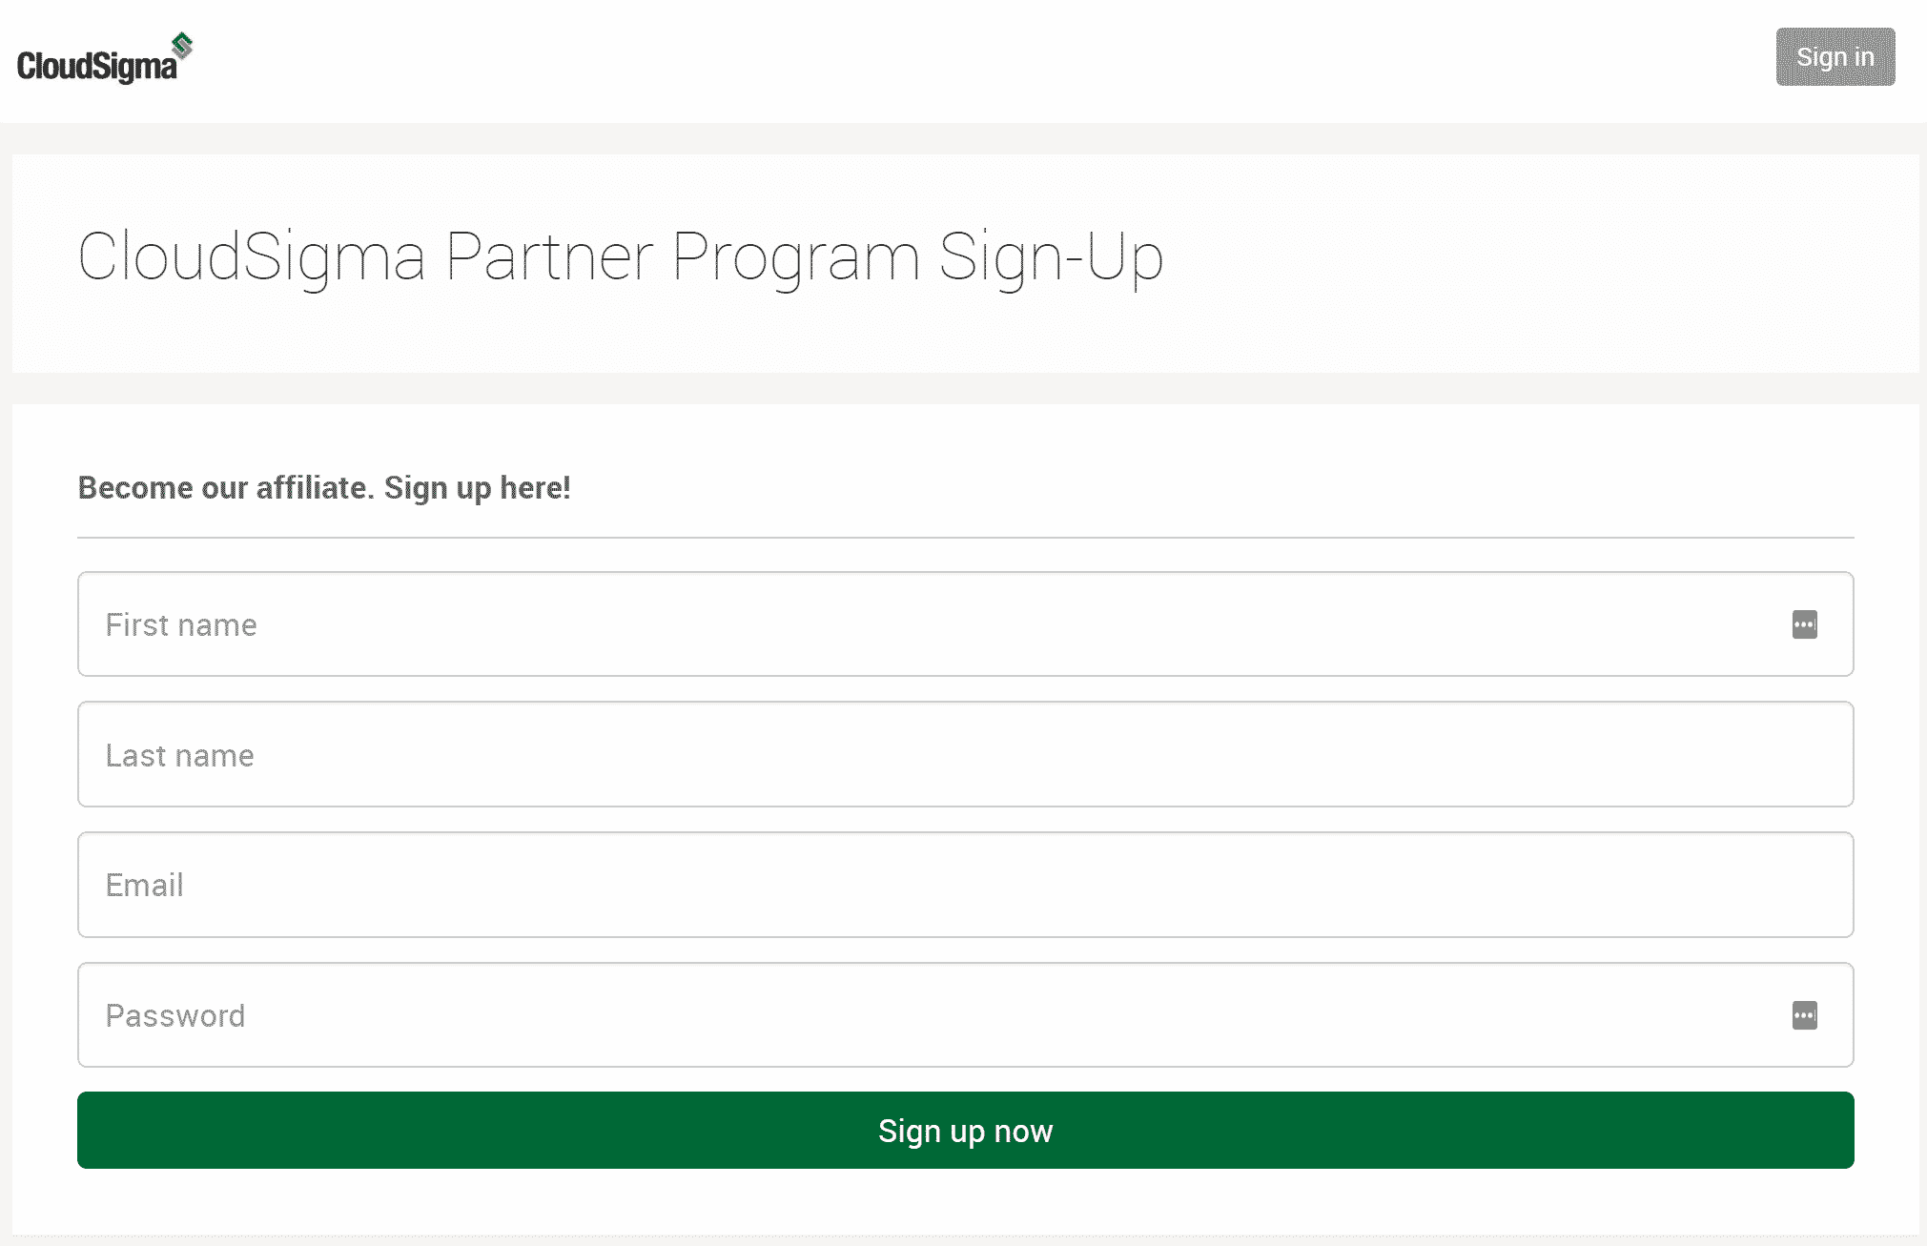Click the three-dots autofill badge near Password
Screen dimensions: 1927x1246
point(1805,1015)
